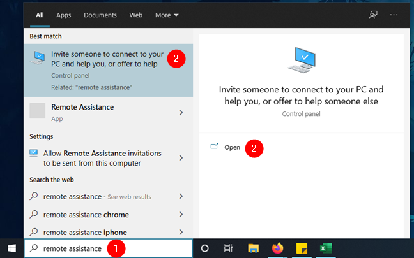Screen dimensions: 414x258
Task: Click the 'Settings' section heading
Action: [42, 136]
